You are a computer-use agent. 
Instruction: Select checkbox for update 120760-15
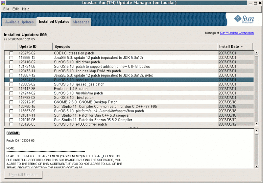tap(11, 107)
